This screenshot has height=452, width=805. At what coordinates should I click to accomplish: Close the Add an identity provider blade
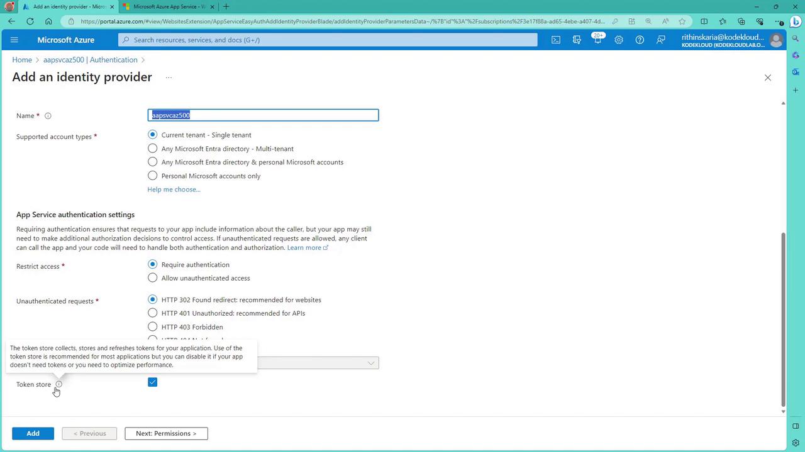point(767,77)
